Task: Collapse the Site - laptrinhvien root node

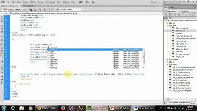Action: (x=165, y=20)
